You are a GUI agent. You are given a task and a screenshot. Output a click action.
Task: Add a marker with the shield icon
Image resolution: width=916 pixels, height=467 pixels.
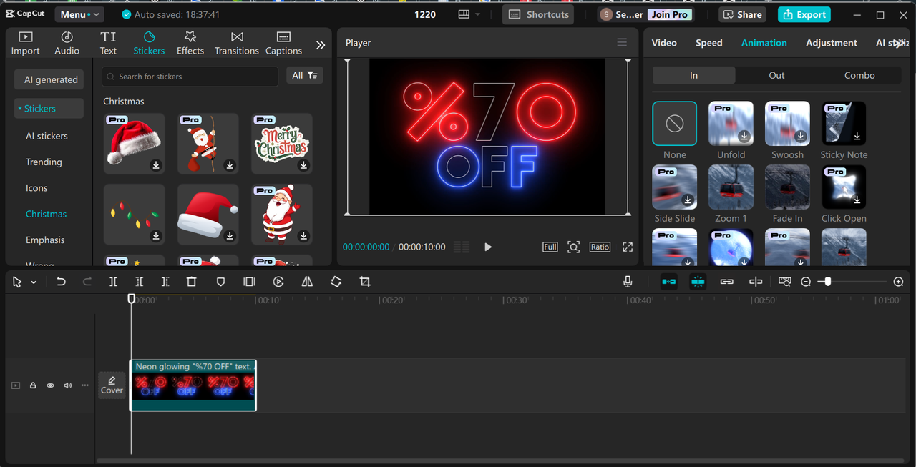[220, 282]
